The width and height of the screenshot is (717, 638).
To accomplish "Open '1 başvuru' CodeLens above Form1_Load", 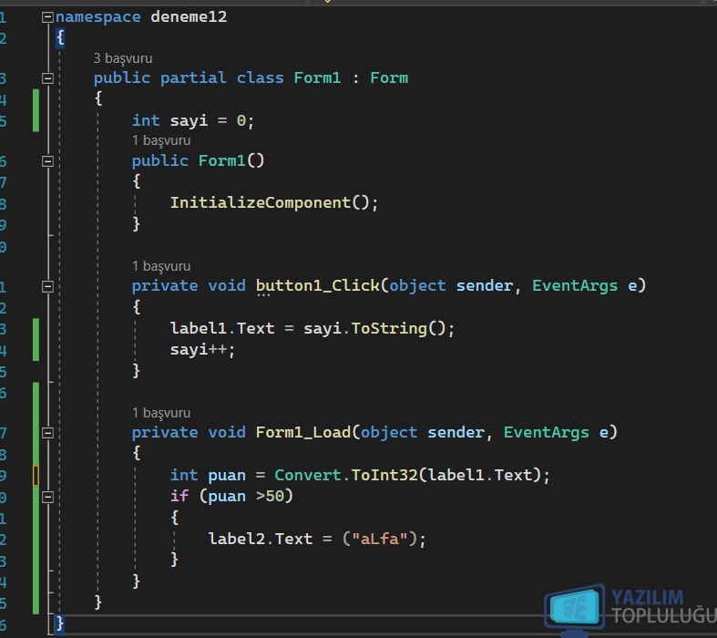I will point(161,413).
